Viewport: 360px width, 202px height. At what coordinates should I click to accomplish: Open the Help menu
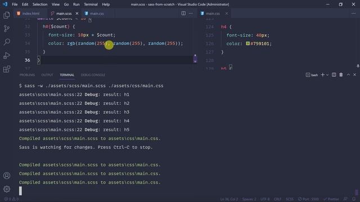[106, 4]
